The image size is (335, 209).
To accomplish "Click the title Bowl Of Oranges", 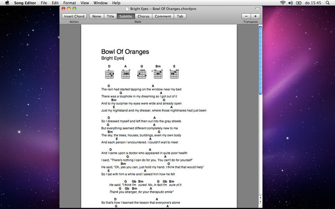I will (x=125, y=51).
